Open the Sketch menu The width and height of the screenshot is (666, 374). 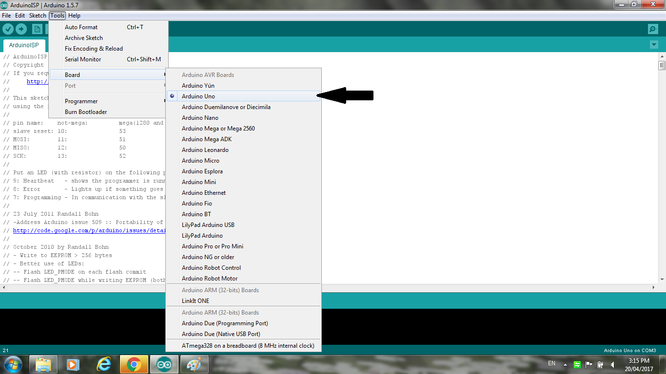click(x=38, y=16)
